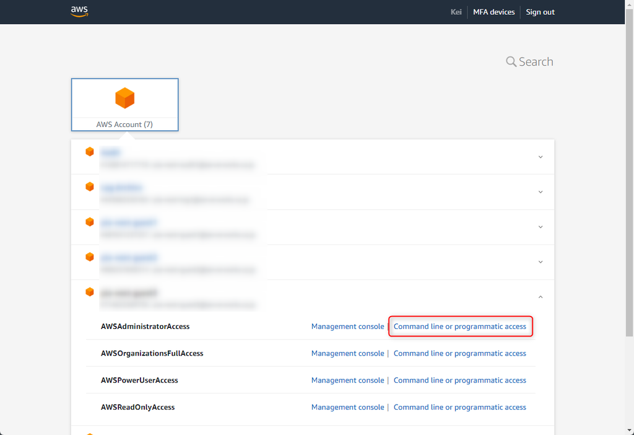Viewport: 634px width, 435px height.
Task: Select the AWSAdministratorAccess role name
Action: coord(145,326)
